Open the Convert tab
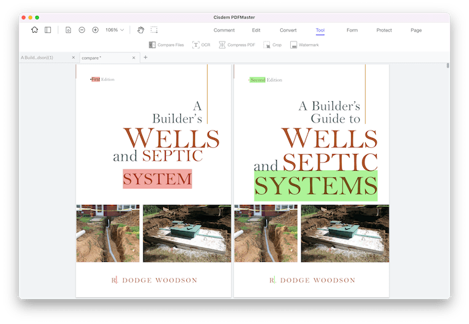The image size is (469, 324). point(288,30)
